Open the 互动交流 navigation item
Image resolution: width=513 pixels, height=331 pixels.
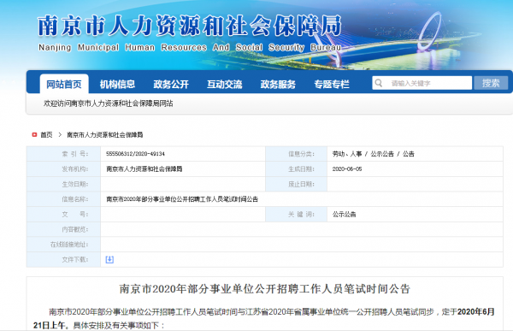[224, 85]
